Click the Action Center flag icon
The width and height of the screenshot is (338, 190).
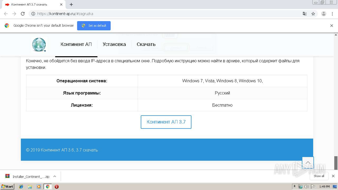(313, 187)
